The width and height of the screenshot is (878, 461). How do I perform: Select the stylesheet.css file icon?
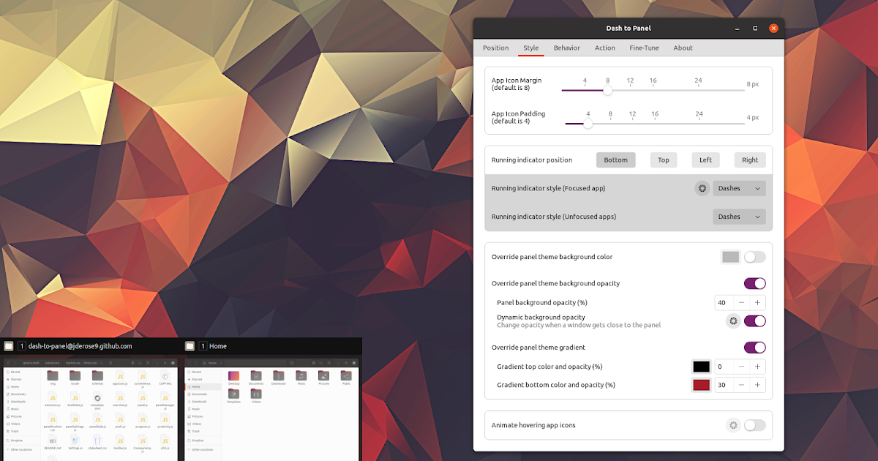point(97,441)
